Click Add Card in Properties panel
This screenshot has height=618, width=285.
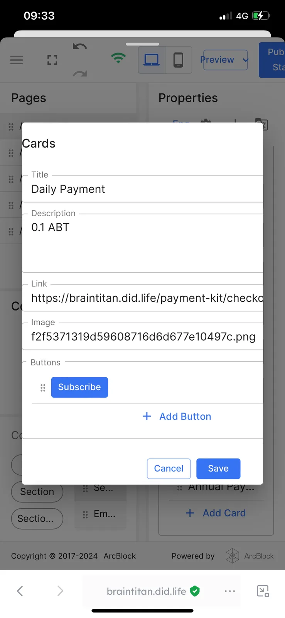click(216, 513)
